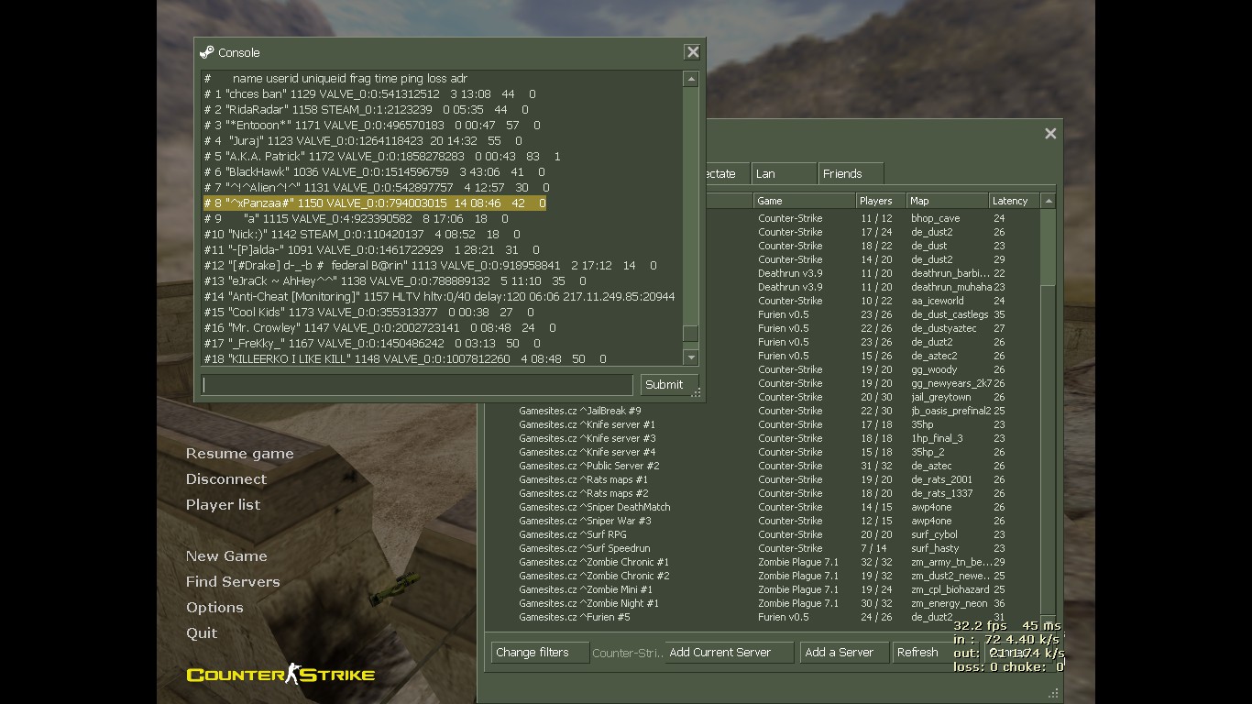The image size is (1252, 704).
Task: Click the console command input field
Action: click(x=417, y=385)
